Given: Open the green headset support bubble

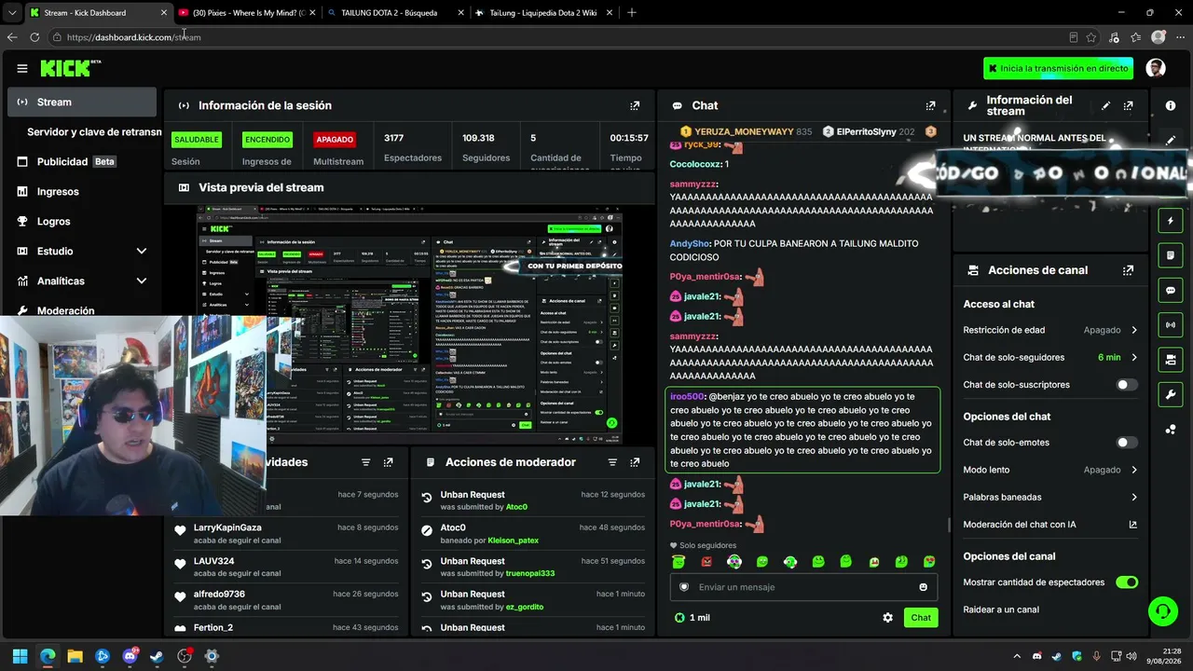Looking at the screenshot, I should (1162, 611).
